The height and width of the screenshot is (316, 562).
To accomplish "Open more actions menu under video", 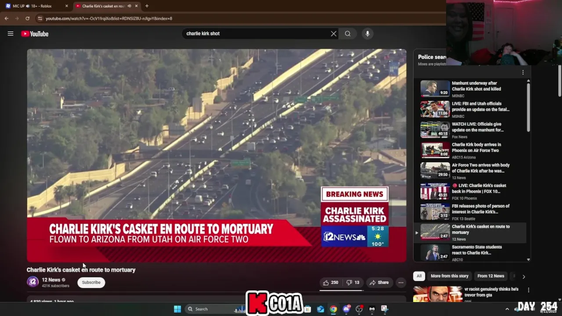I will (401, 283).
